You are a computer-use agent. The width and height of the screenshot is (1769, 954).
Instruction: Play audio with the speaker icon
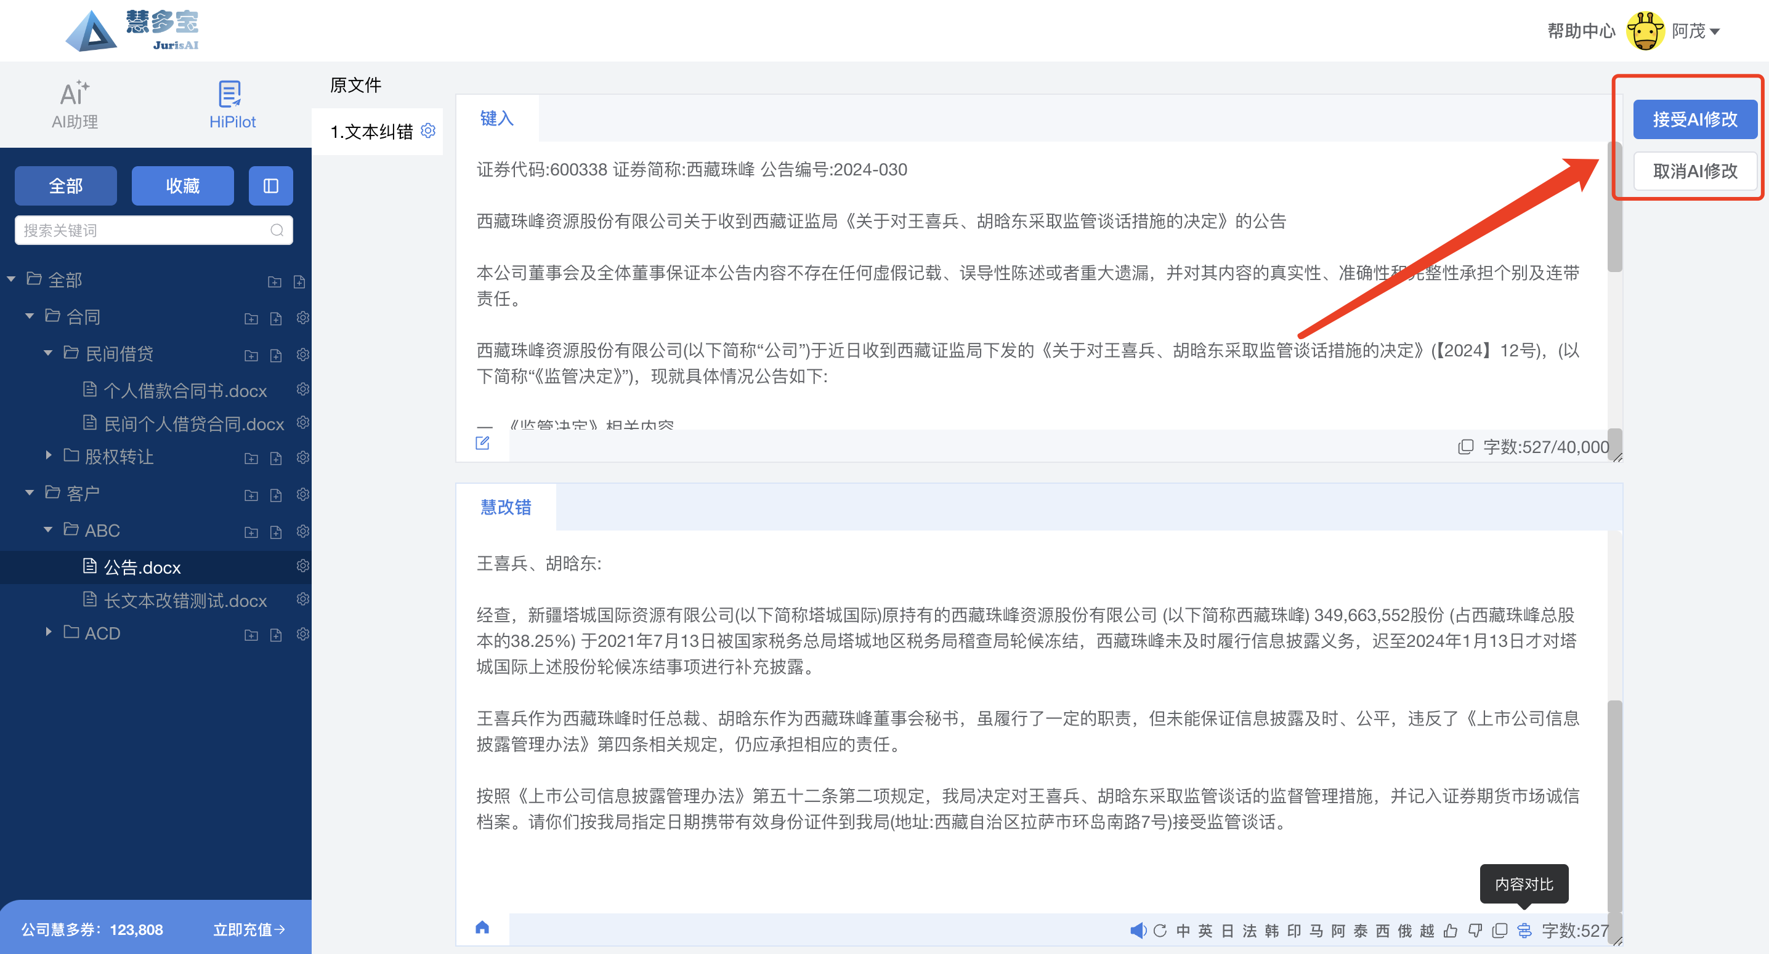tap(1138, 930)
